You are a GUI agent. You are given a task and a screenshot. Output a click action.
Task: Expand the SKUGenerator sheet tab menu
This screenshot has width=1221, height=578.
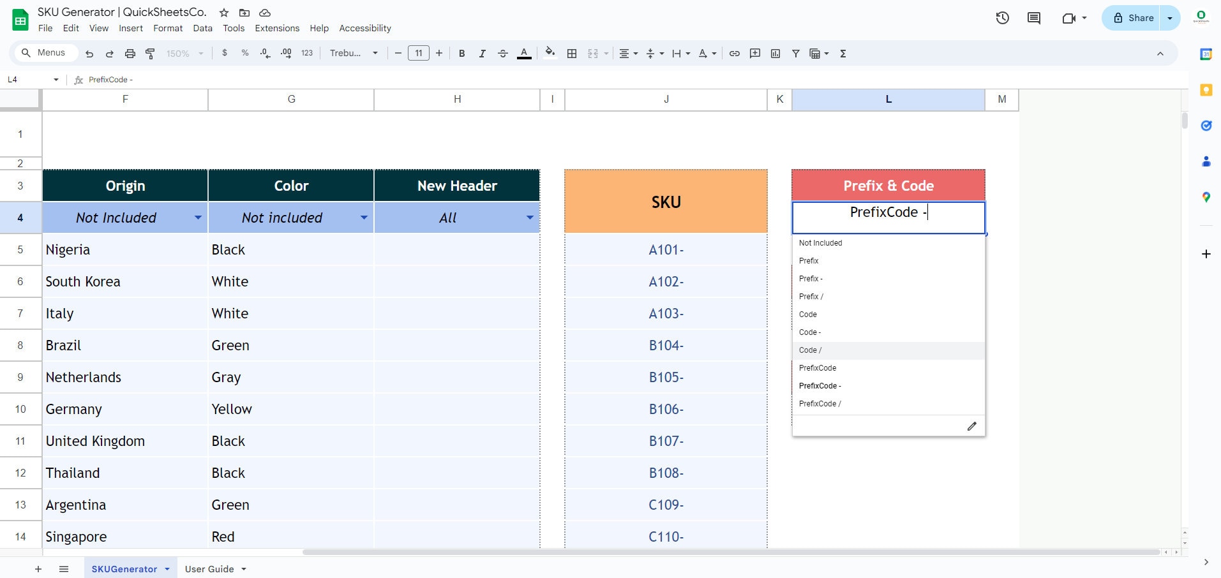167,568
